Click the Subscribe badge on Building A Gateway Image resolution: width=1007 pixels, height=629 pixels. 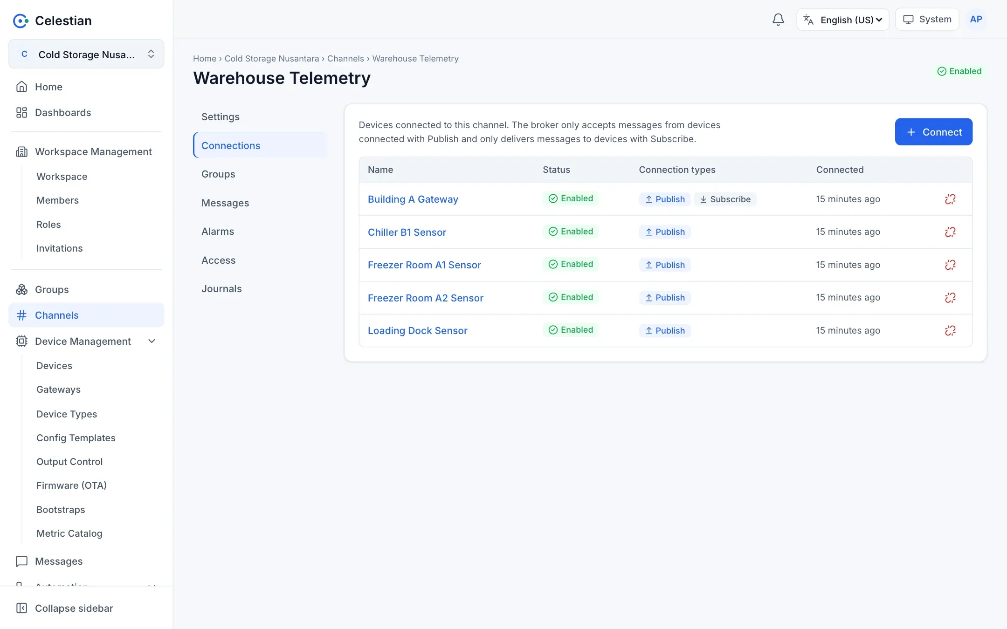pyautogui.click(x=725, y=199)
